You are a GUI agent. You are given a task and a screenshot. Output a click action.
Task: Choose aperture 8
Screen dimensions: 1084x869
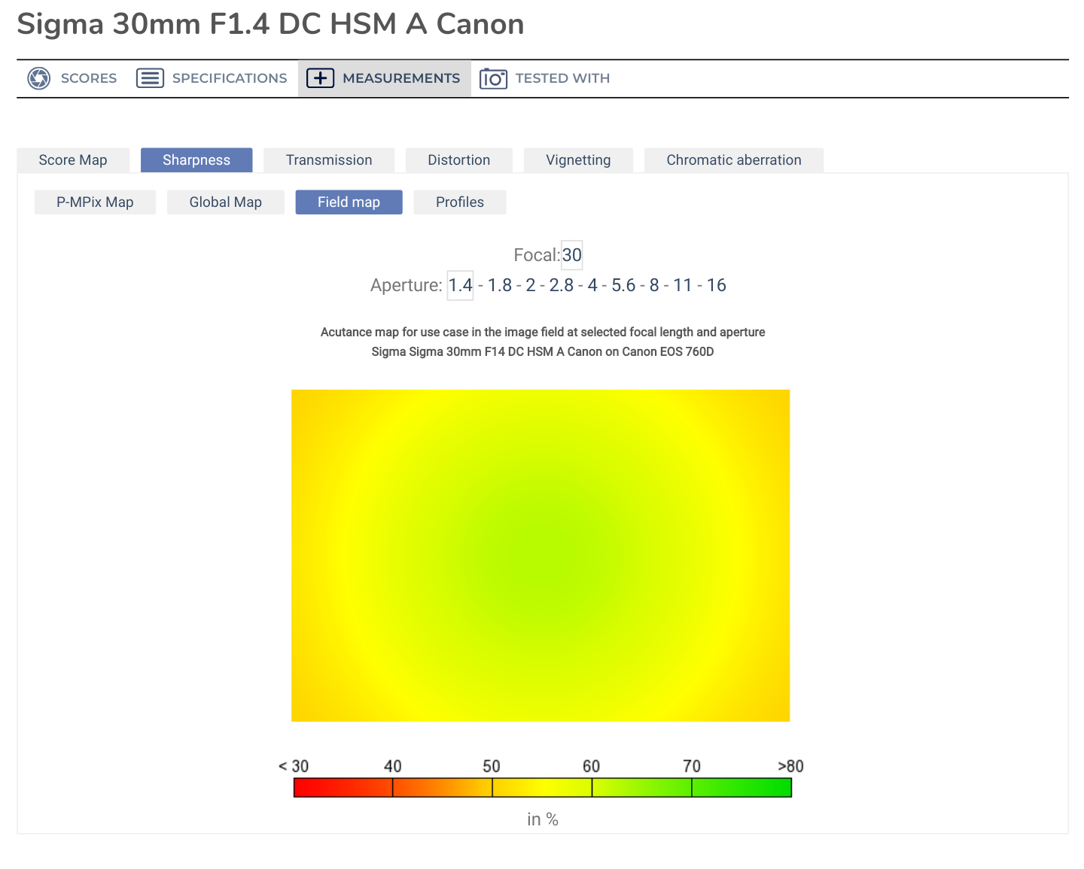(x=654, y=285)
